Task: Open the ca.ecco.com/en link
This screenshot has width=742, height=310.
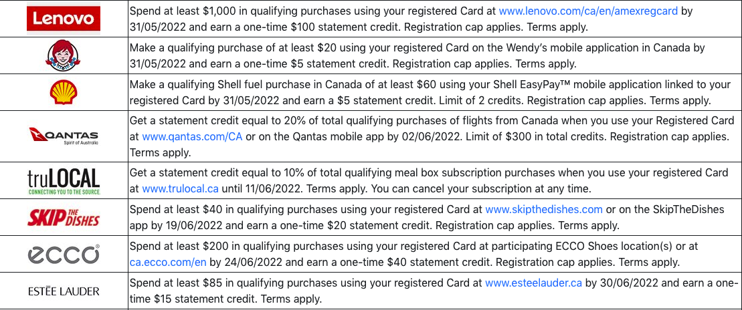Action: pyautogui.click(x=168, y=262)
